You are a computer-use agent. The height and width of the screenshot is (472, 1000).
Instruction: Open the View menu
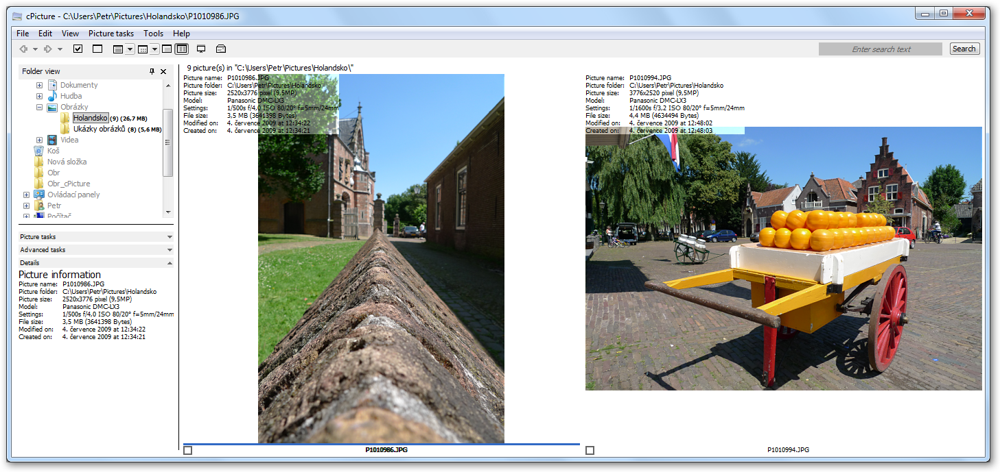(70, 34)
